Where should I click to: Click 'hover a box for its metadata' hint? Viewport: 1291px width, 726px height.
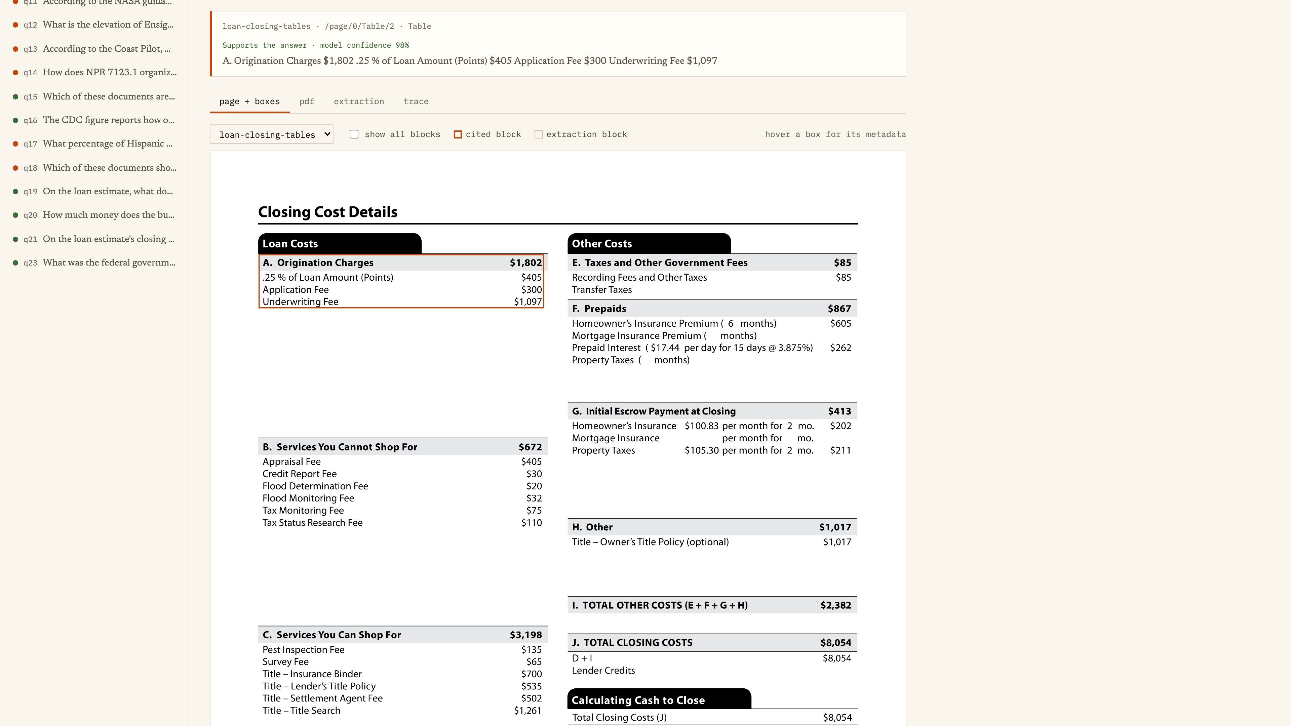coord(835,134)
